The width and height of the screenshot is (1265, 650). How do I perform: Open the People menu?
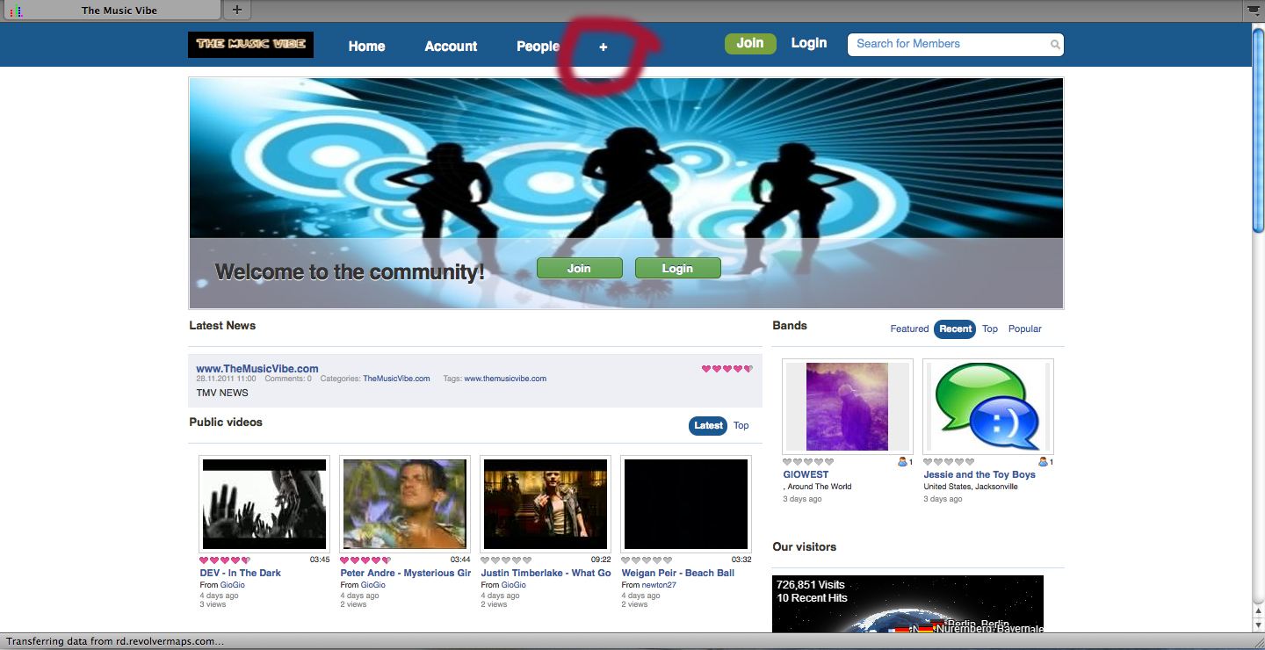pos(538,47)
